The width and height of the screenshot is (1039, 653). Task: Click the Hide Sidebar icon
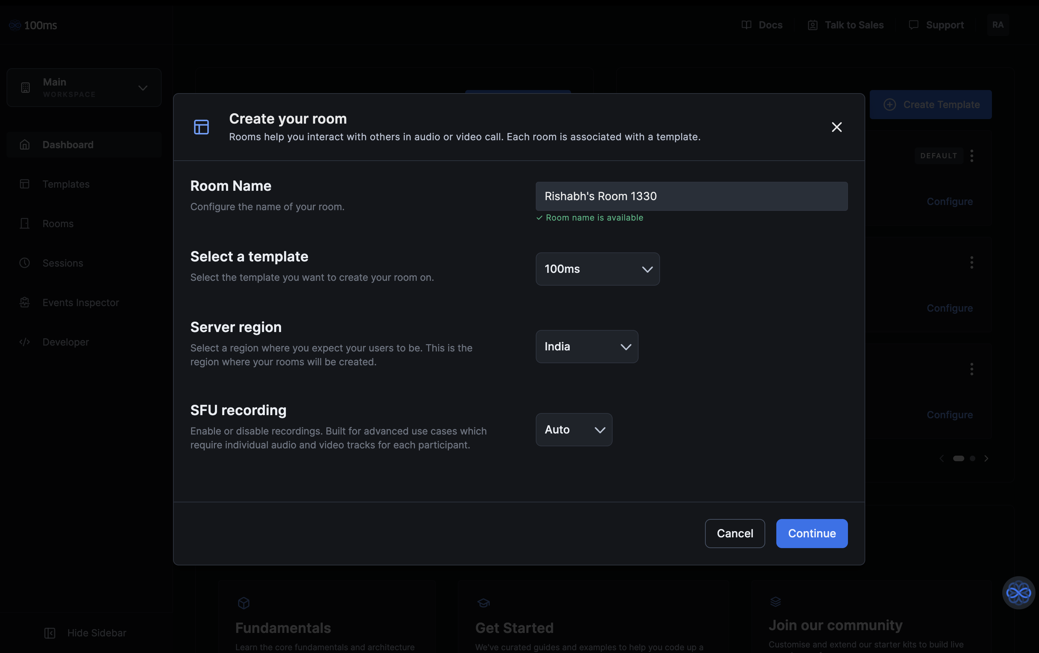49,633
